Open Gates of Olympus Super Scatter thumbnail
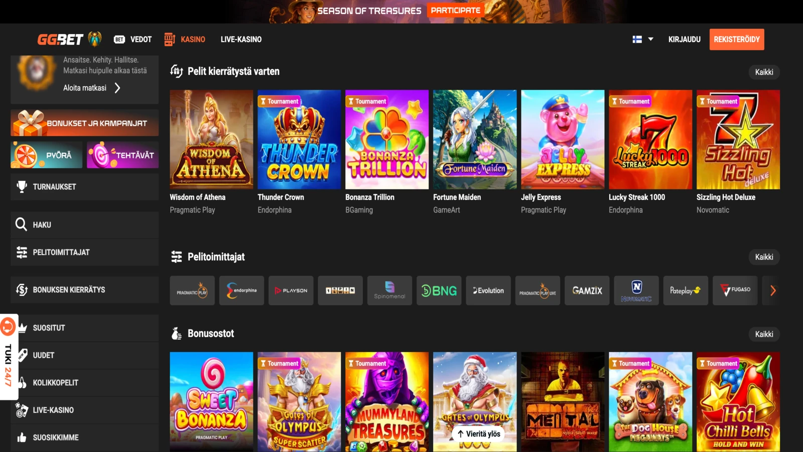Viewport: 803px width, 452px height. 299,402
